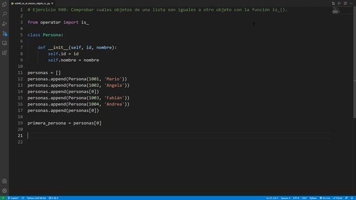Open the Search view in the activity bar
356x200 pixels.
(4, 14)
